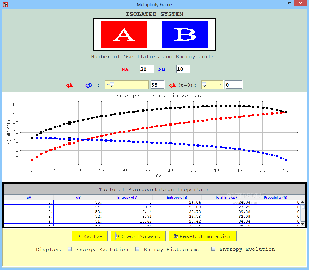Minimize the Multiplicity Frame window
The height and width of the screenshot is (270, 309).
(282, 4)
